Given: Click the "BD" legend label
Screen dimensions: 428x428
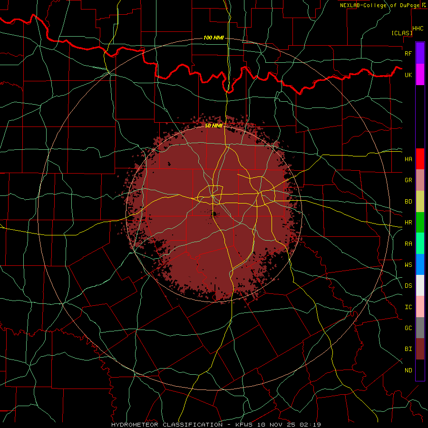Looking at the screenshot, I should (x=409, y=202).
